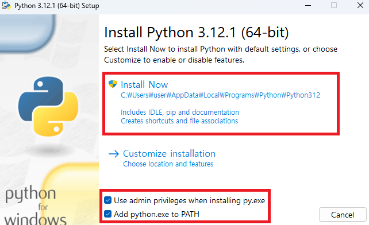The width and height of the screenshot is (369, 225).
Task: Toggle Use admin privileges when installing py.exe
Action: [x=108, y=200]
